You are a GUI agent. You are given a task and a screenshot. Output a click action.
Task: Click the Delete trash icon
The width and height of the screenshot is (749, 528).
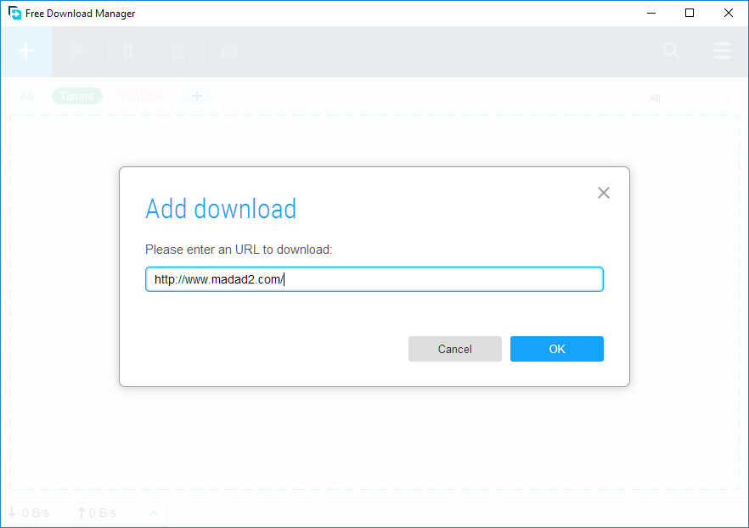[178, 52]
